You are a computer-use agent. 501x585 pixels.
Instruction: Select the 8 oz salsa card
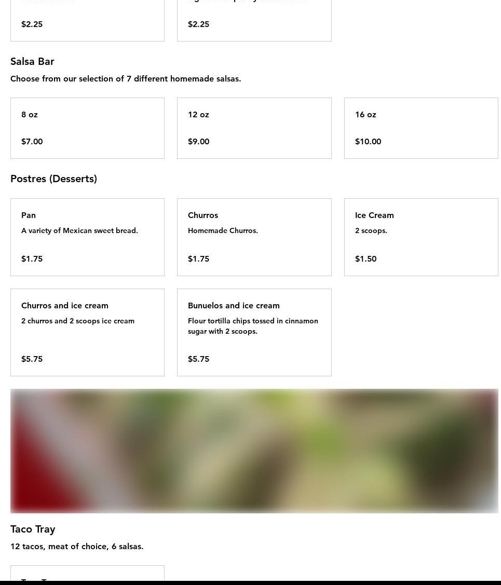87,128
